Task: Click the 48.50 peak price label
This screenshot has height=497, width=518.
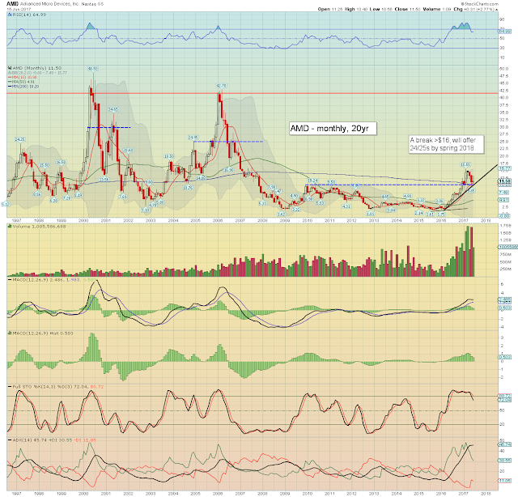Action: pos(93,69)
